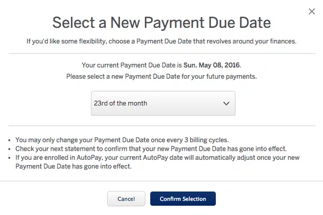Click the "Select a New Payment Due Date" heading

tap(161, 23)
